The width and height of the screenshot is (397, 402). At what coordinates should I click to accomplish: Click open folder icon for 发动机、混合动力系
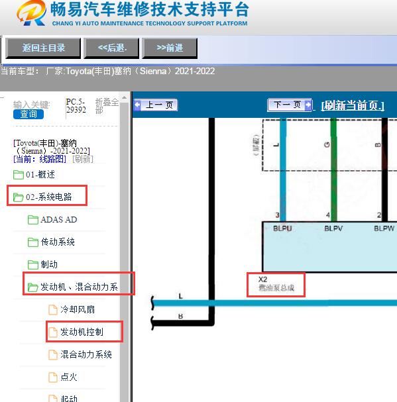pos(33,287)
